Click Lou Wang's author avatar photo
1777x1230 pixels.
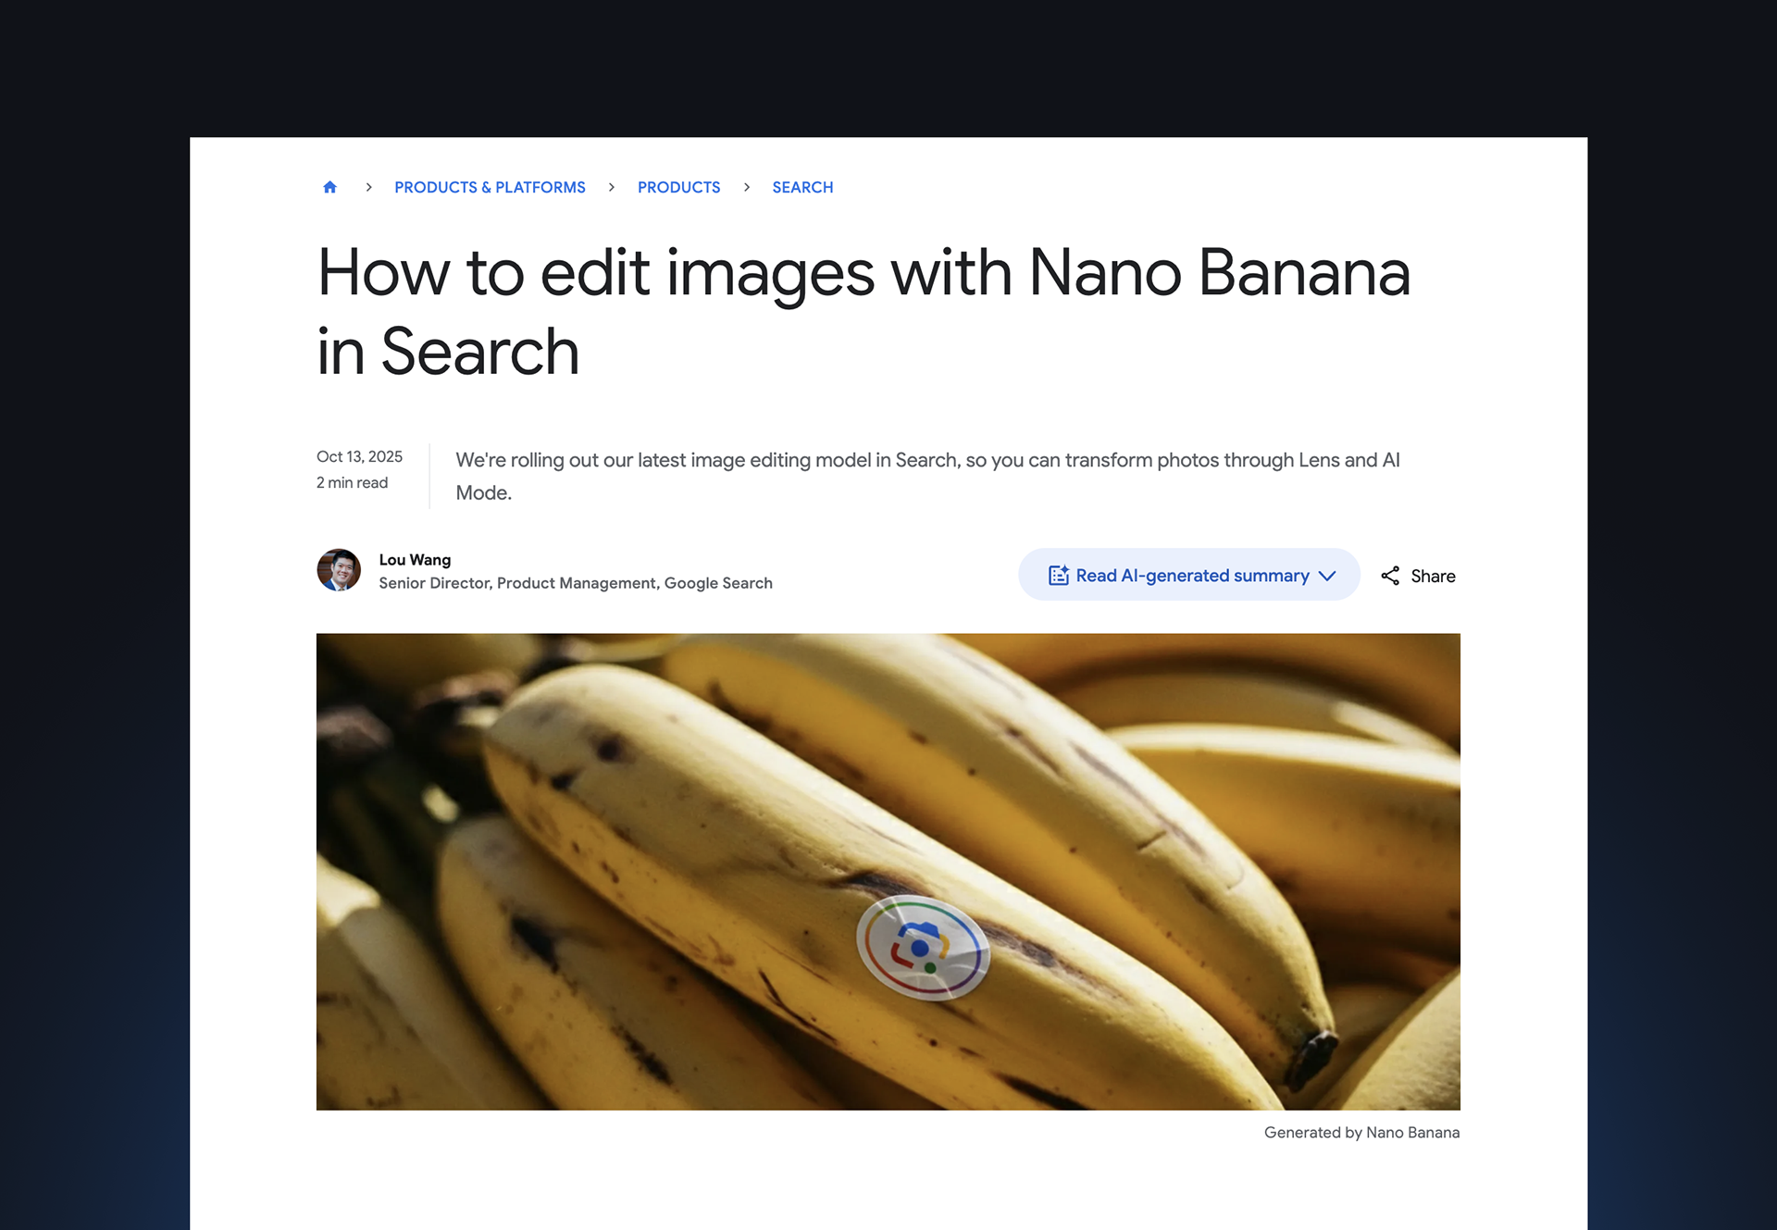coord(339,570)
